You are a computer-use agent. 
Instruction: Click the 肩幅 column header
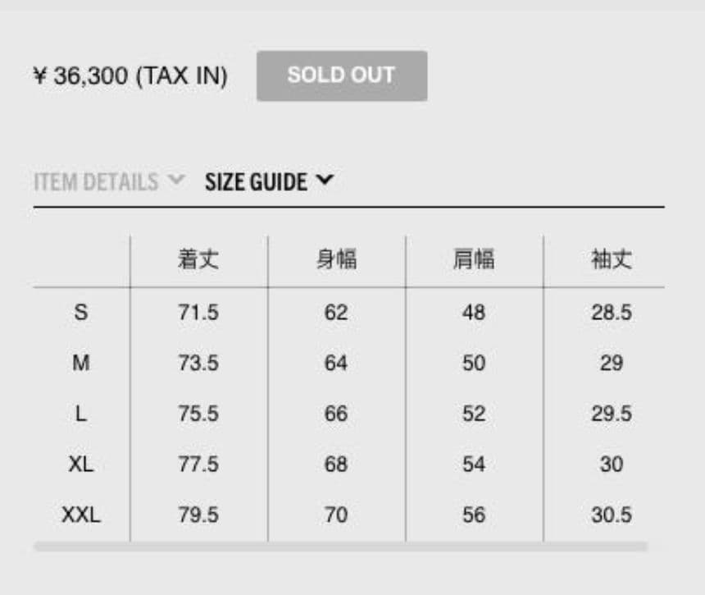click(474, 260)
